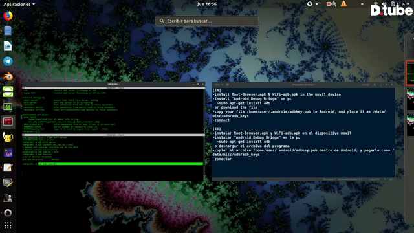
Task: Open the round 'a' software updater icon
Action: click(8, 213)
